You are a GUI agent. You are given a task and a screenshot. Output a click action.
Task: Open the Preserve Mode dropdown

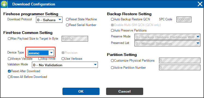coord(167,37)
